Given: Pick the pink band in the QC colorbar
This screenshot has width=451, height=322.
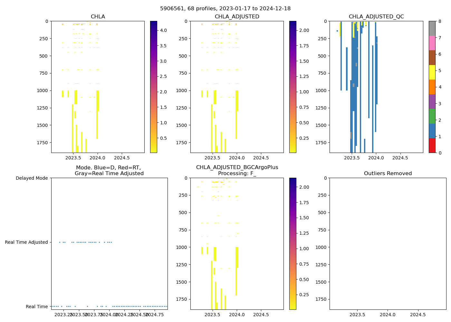Looking at the screenshot, I should point(432,43).
